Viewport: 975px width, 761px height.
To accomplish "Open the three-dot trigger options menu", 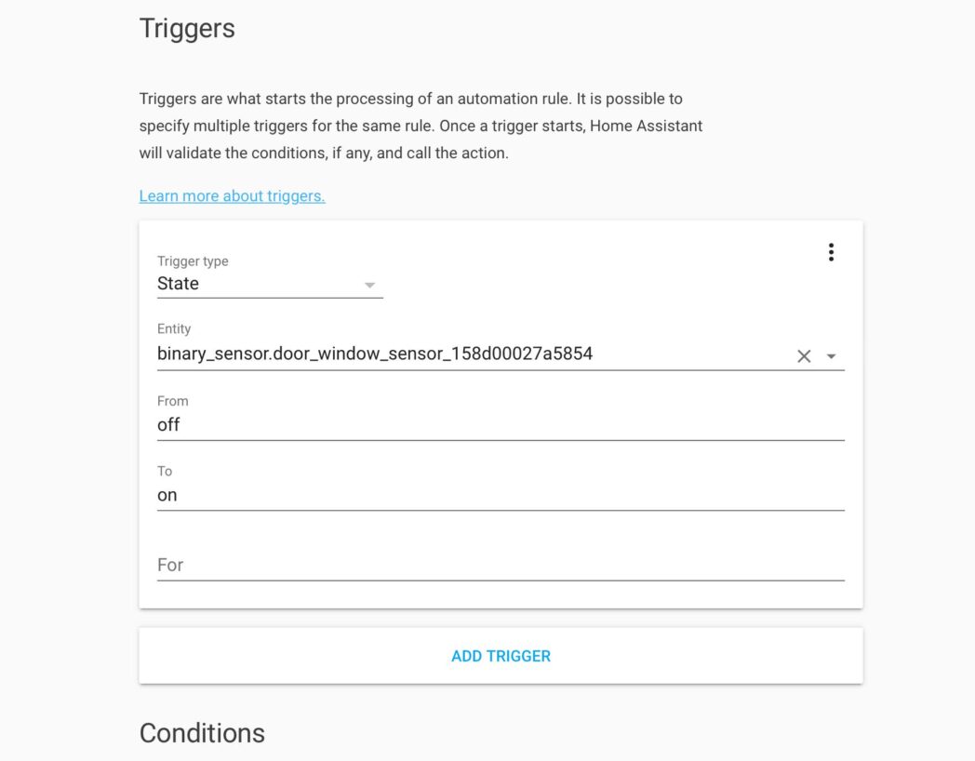I will tap(831, 251).
